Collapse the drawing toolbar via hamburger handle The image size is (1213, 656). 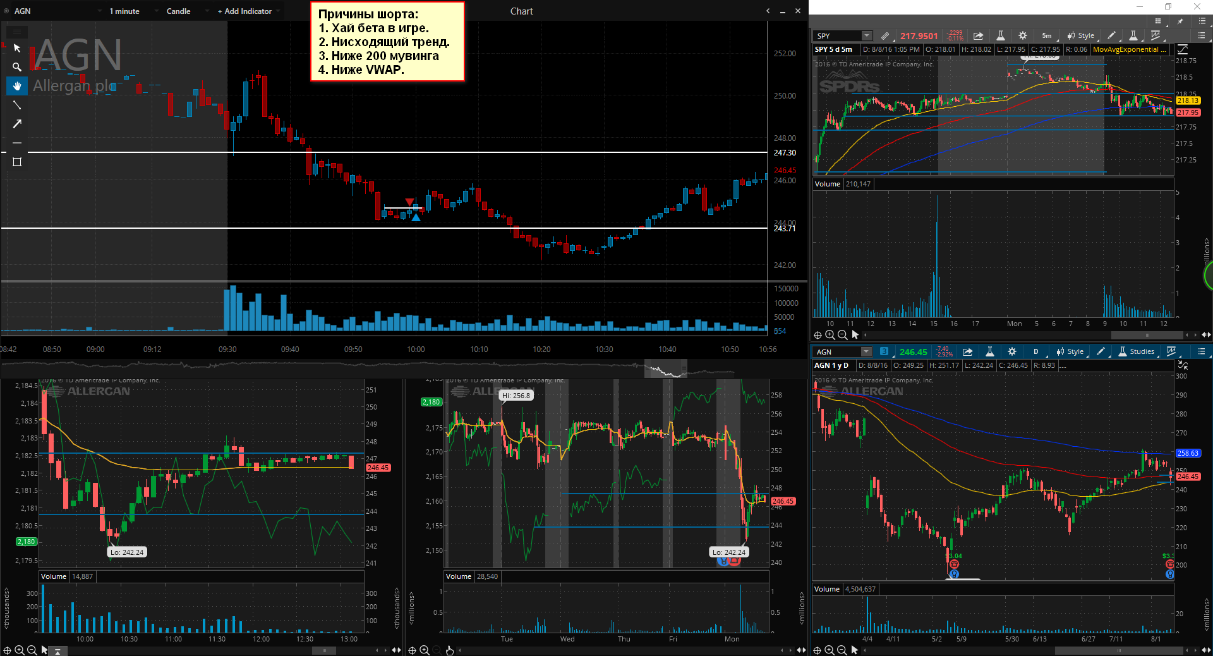point(17,32)
